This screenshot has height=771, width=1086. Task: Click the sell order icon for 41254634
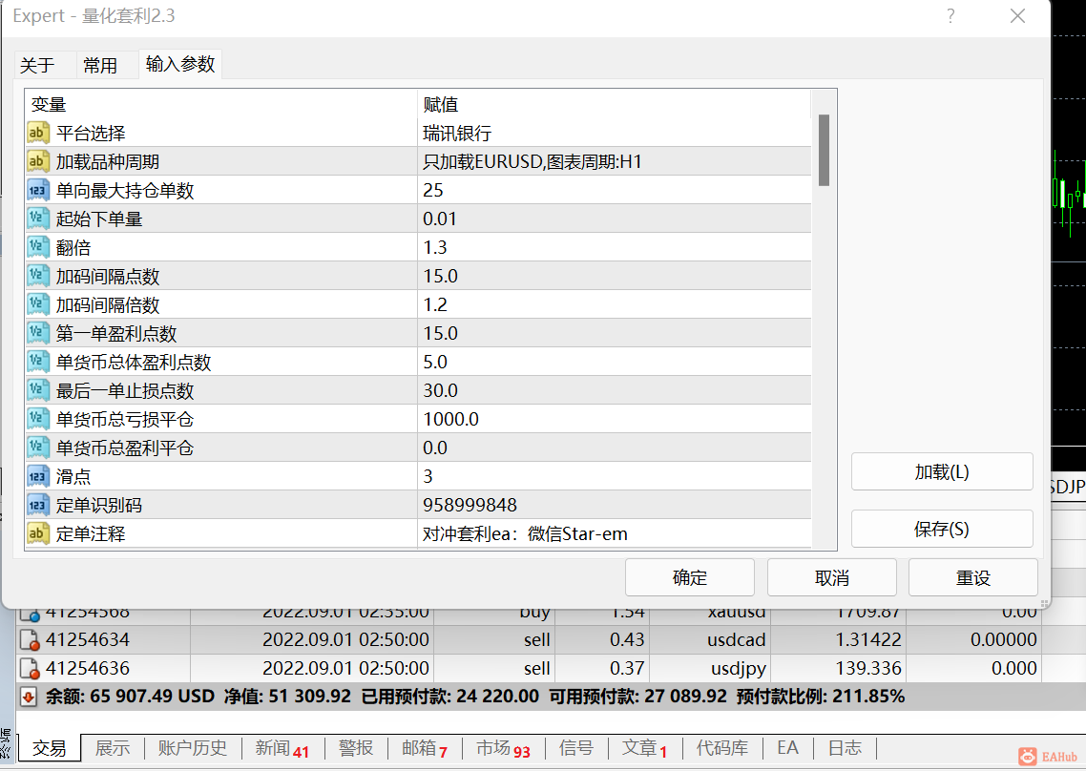click(30, 640)
